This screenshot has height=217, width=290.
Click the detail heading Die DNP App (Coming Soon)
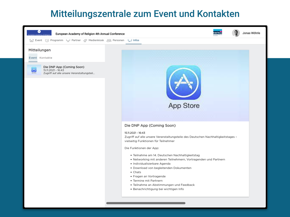point(150,126)
